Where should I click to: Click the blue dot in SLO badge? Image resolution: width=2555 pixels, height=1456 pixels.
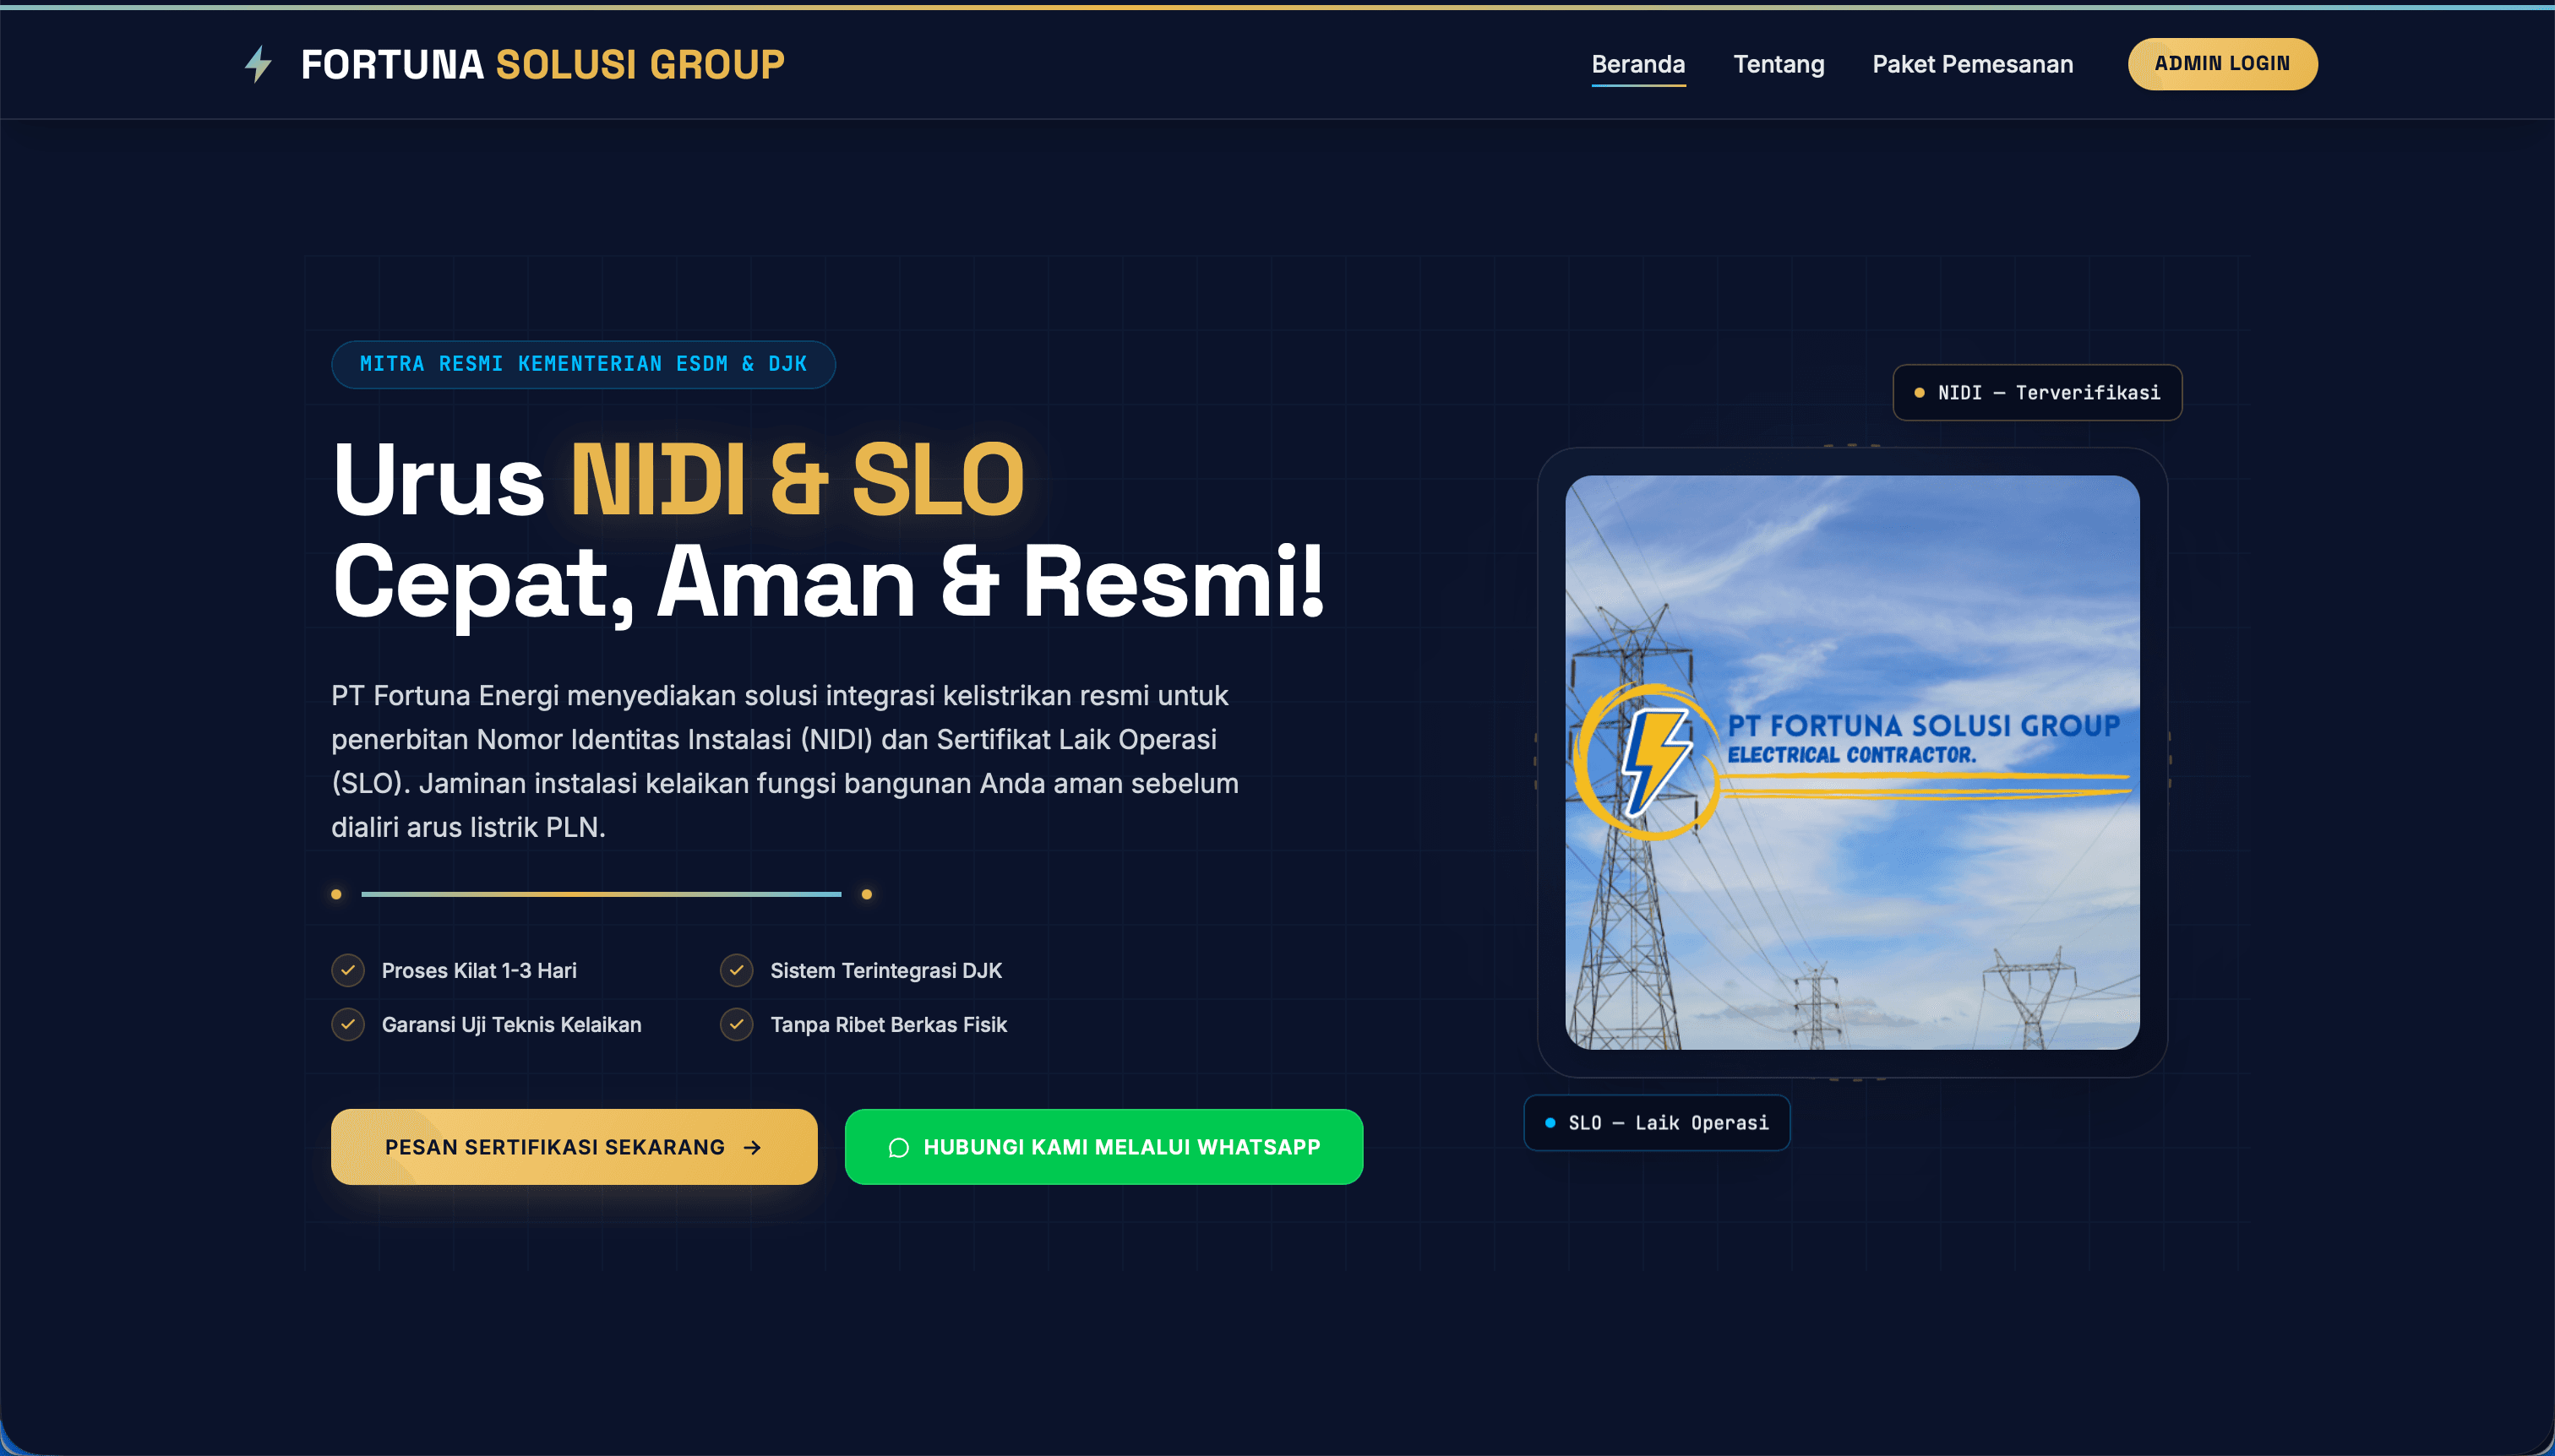[x=1550, y=1122]
